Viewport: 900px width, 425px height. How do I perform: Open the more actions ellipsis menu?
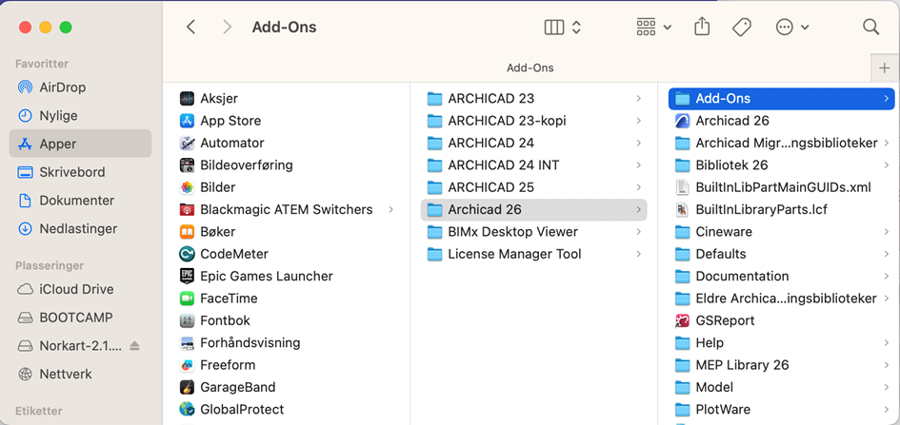(x=792, y=27)
